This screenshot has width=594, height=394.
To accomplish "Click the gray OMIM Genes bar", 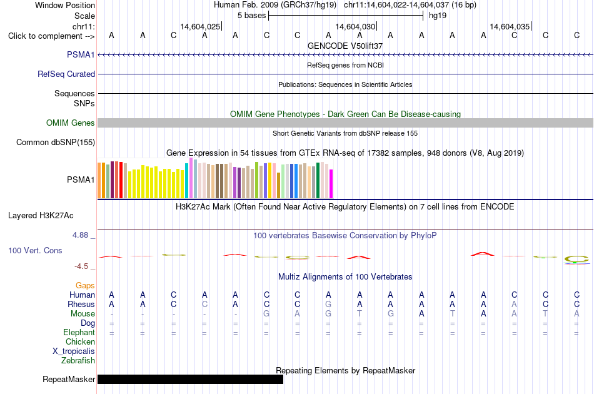I will [345, 123].
